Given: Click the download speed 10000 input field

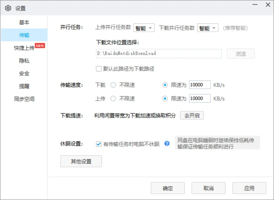Looking at the screenshot, I should point(200,85).
